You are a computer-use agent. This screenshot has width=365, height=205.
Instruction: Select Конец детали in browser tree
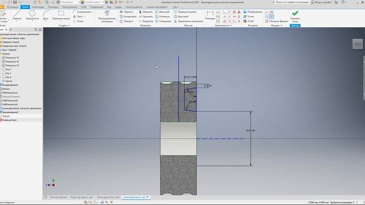[x=9, y=120]
